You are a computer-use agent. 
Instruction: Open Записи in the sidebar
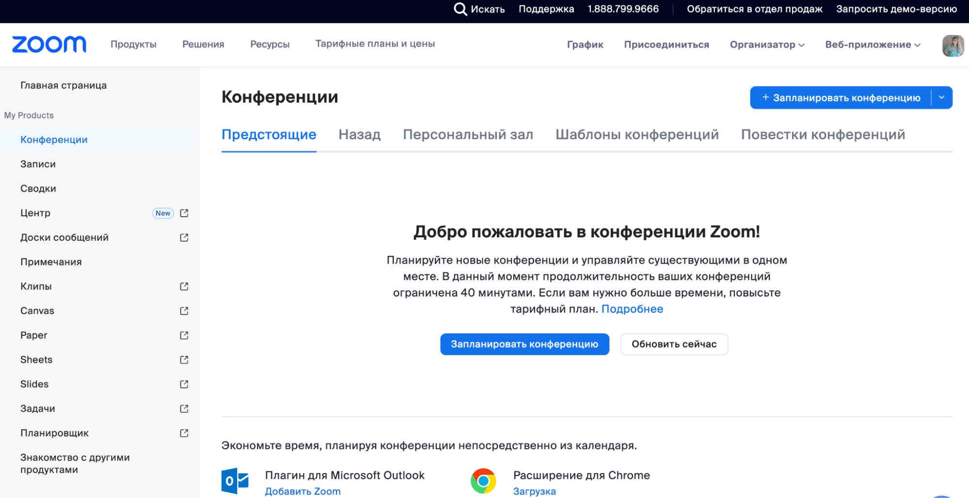coord(38,164)
